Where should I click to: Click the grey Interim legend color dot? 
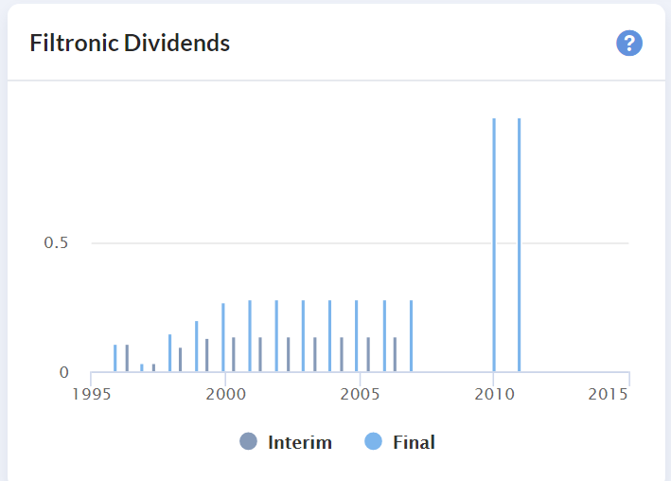coord(248,441)
